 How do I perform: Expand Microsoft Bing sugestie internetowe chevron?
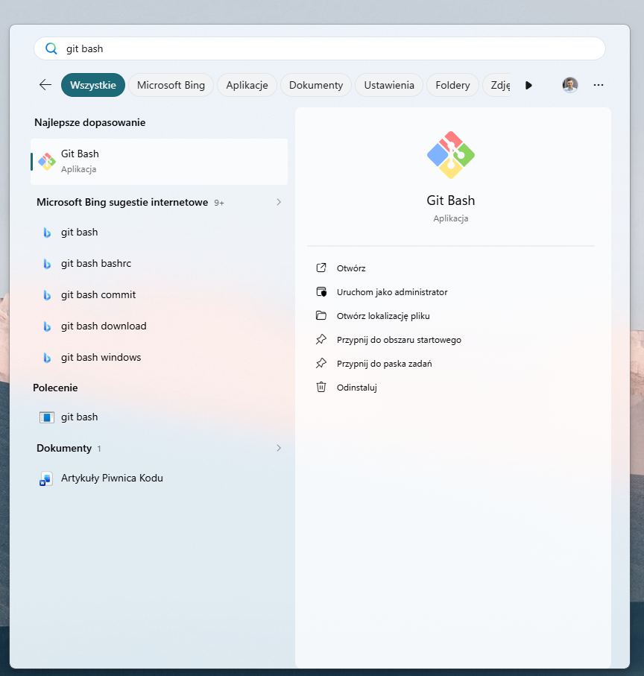279,202
